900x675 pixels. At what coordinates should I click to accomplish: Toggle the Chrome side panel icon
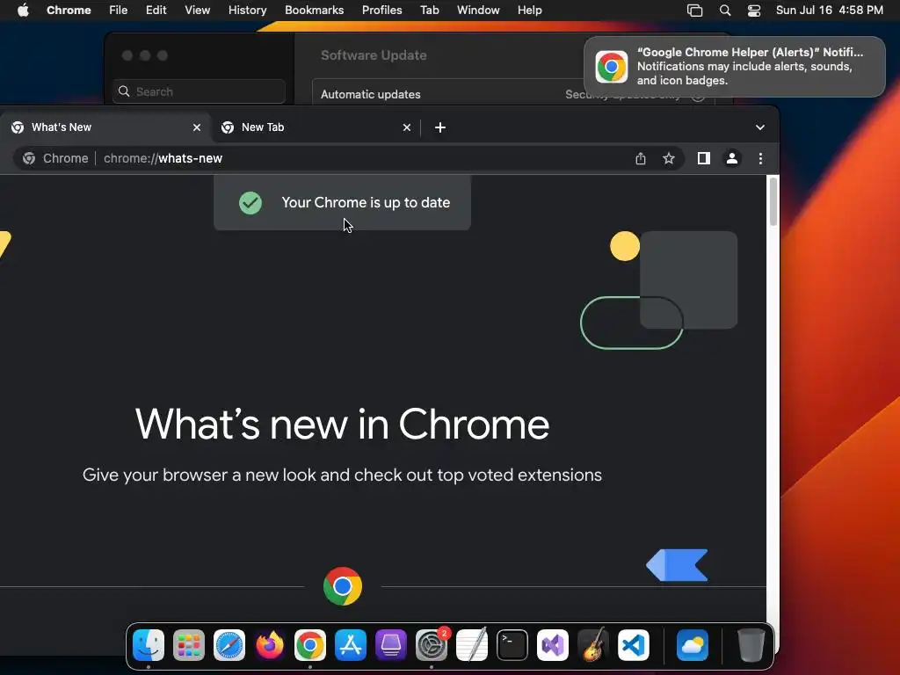tap(704, 158)
